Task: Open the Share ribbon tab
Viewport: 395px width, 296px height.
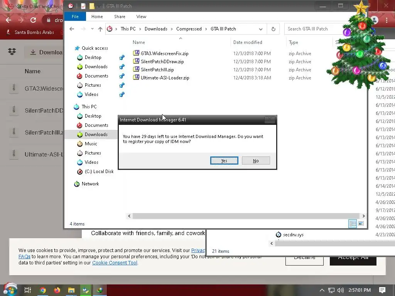Action: point(120,17)
